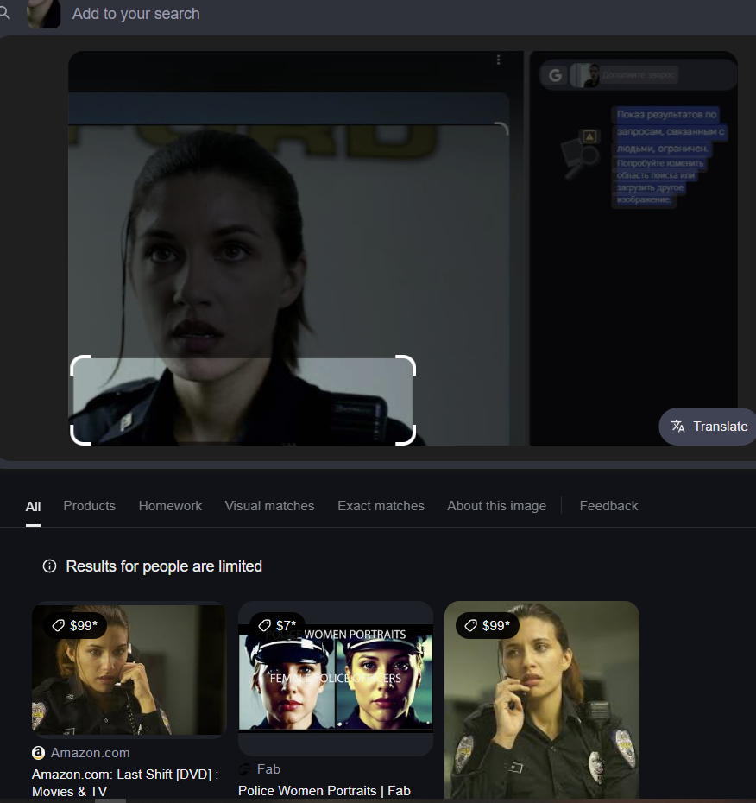Screen dimensions: 756x803
Task: Click the Feedback link
Action: [608, 506]
